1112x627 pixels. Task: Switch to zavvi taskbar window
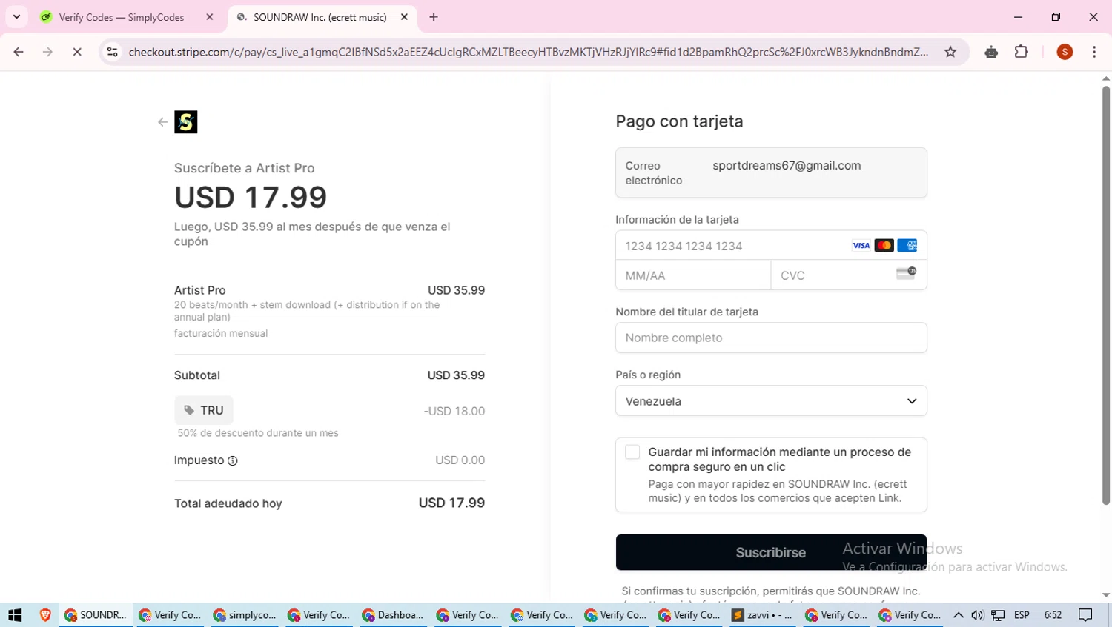763,615
